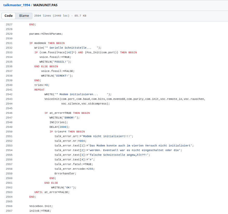228x214 pixels.
Task: Click line number 2563 beside UNTIL
Action: click(x=9, y=192)
